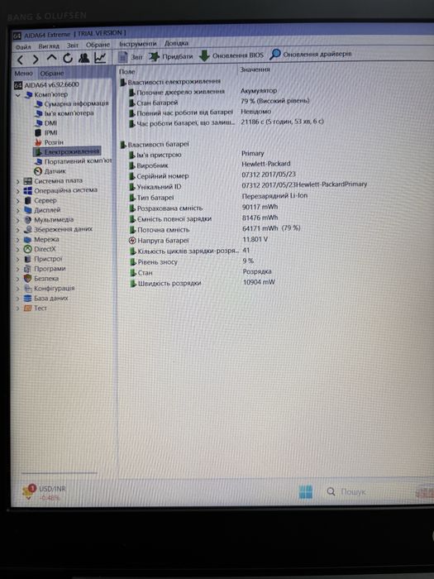Open the Звіт menu in menu bar

73,45
